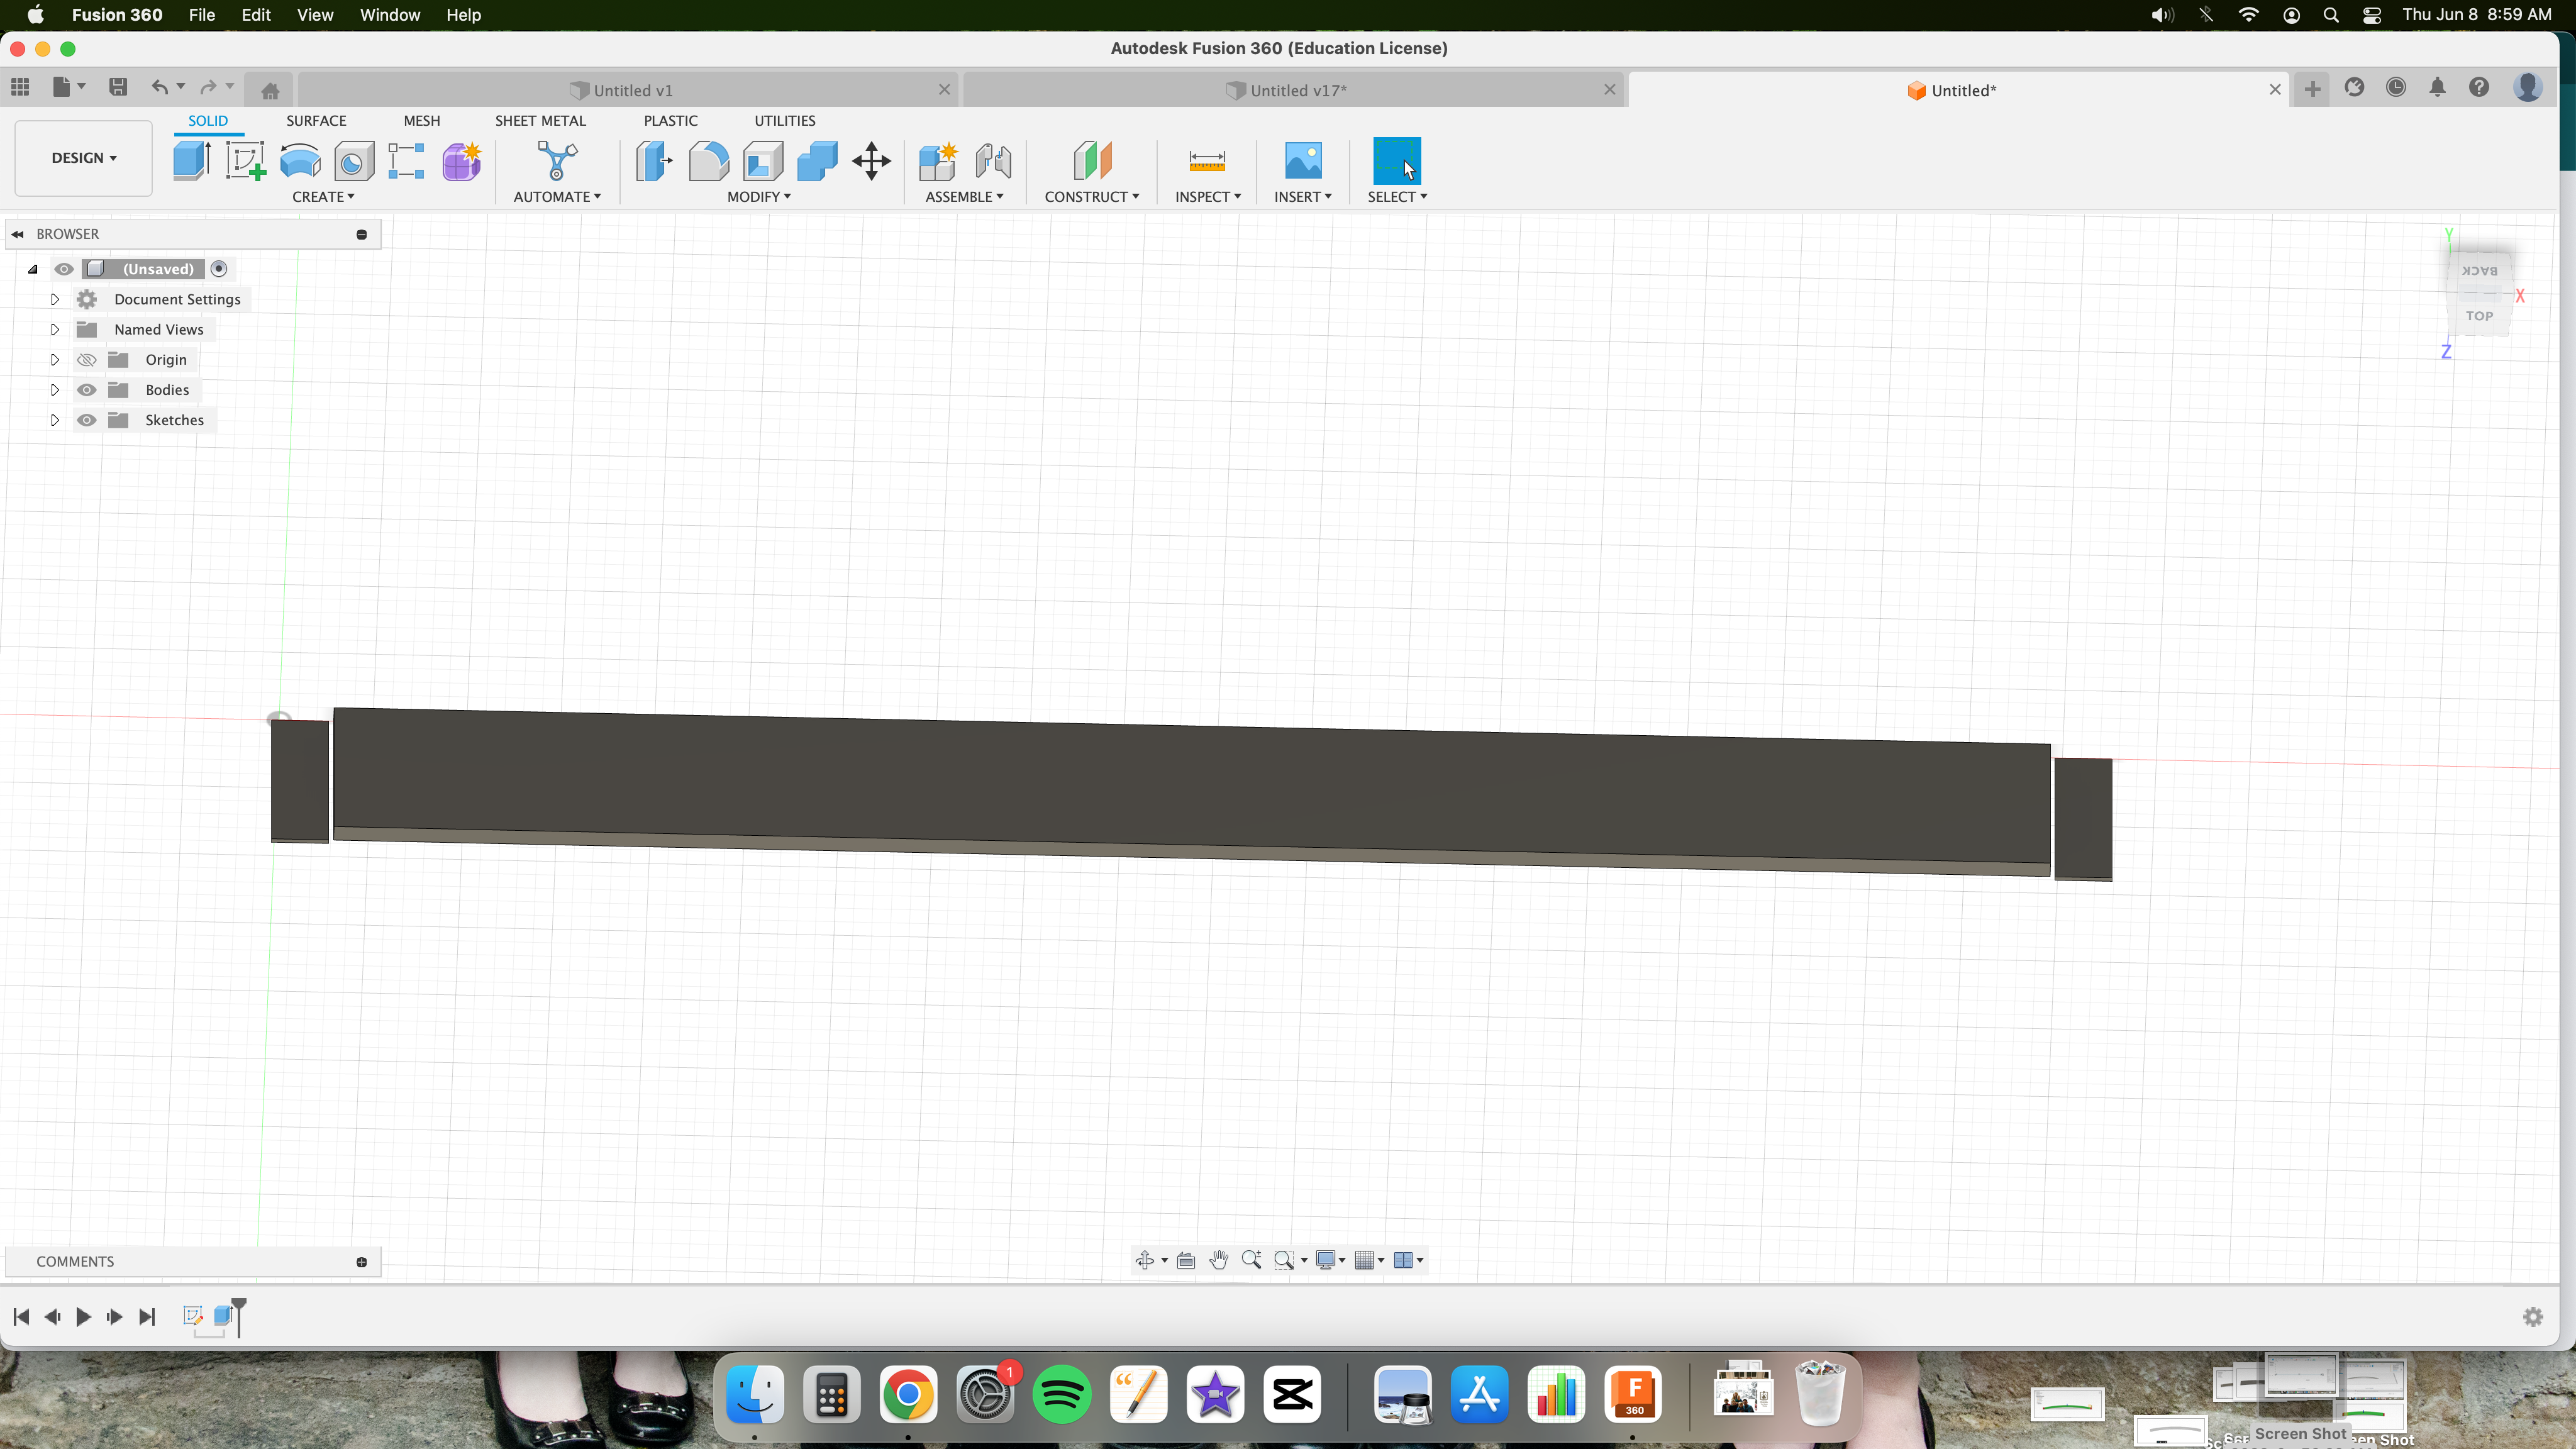Screen dimensions: 2576x1449
Task: Activate the Unsaved component radio button
Action: (219, 269)
